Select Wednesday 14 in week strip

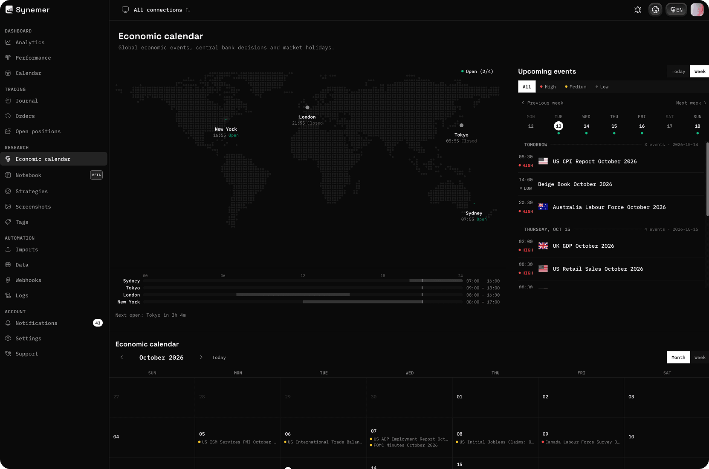[586, 126]
